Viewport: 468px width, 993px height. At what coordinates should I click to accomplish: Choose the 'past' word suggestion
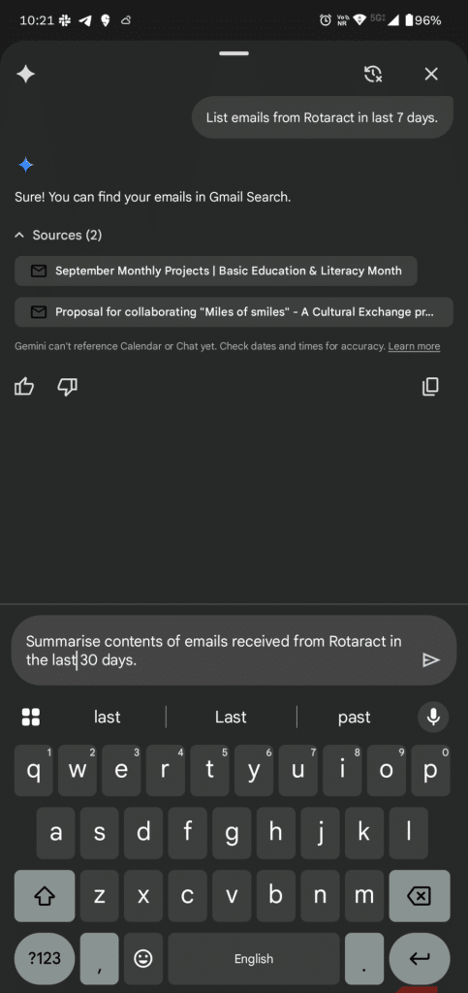pos(355,717)
